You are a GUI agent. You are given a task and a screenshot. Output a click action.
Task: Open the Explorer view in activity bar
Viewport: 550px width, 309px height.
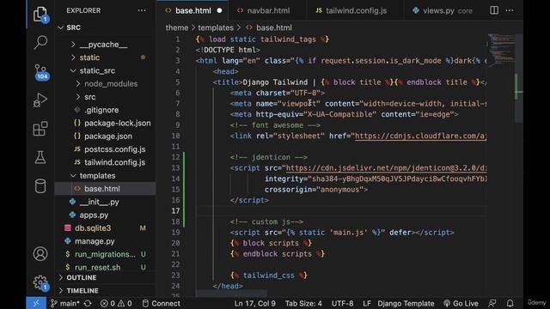click(x=40, y=15)
